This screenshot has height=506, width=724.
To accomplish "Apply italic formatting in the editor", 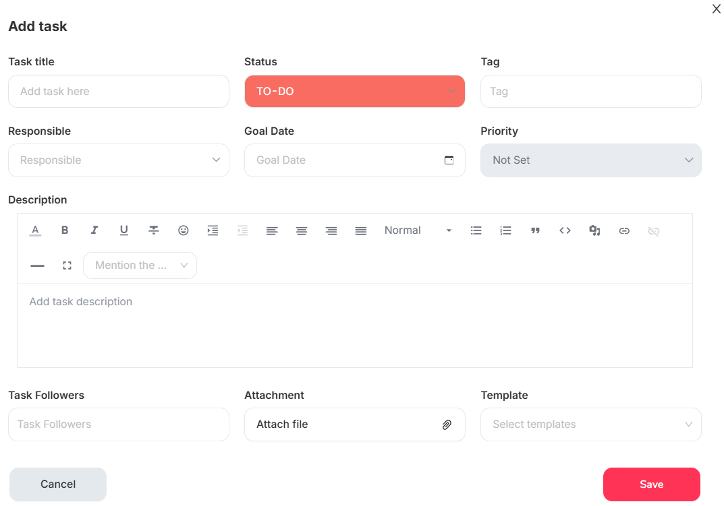I will tap(94, 230).
